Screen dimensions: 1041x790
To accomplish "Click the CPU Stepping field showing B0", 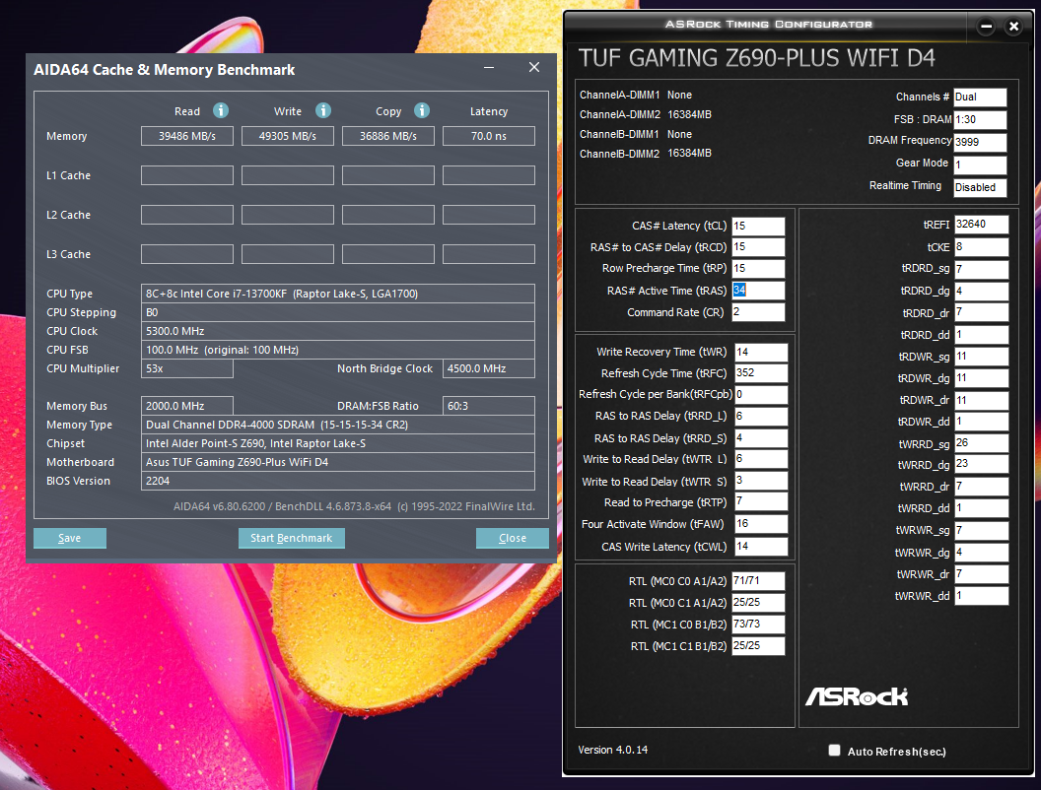I will point(338,312).
